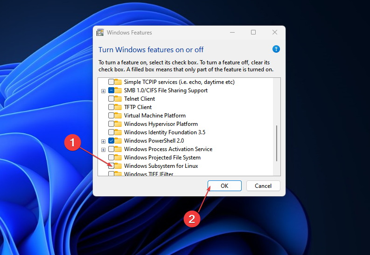Screen dimensions: 370x255
Task: Click the Windows PowerShell 2.0 folder icon
Action: click(x=118, y=141)
